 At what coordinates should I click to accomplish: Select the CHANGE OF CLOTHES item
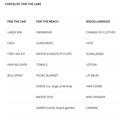pyautogui.click(x=101, y=32)
